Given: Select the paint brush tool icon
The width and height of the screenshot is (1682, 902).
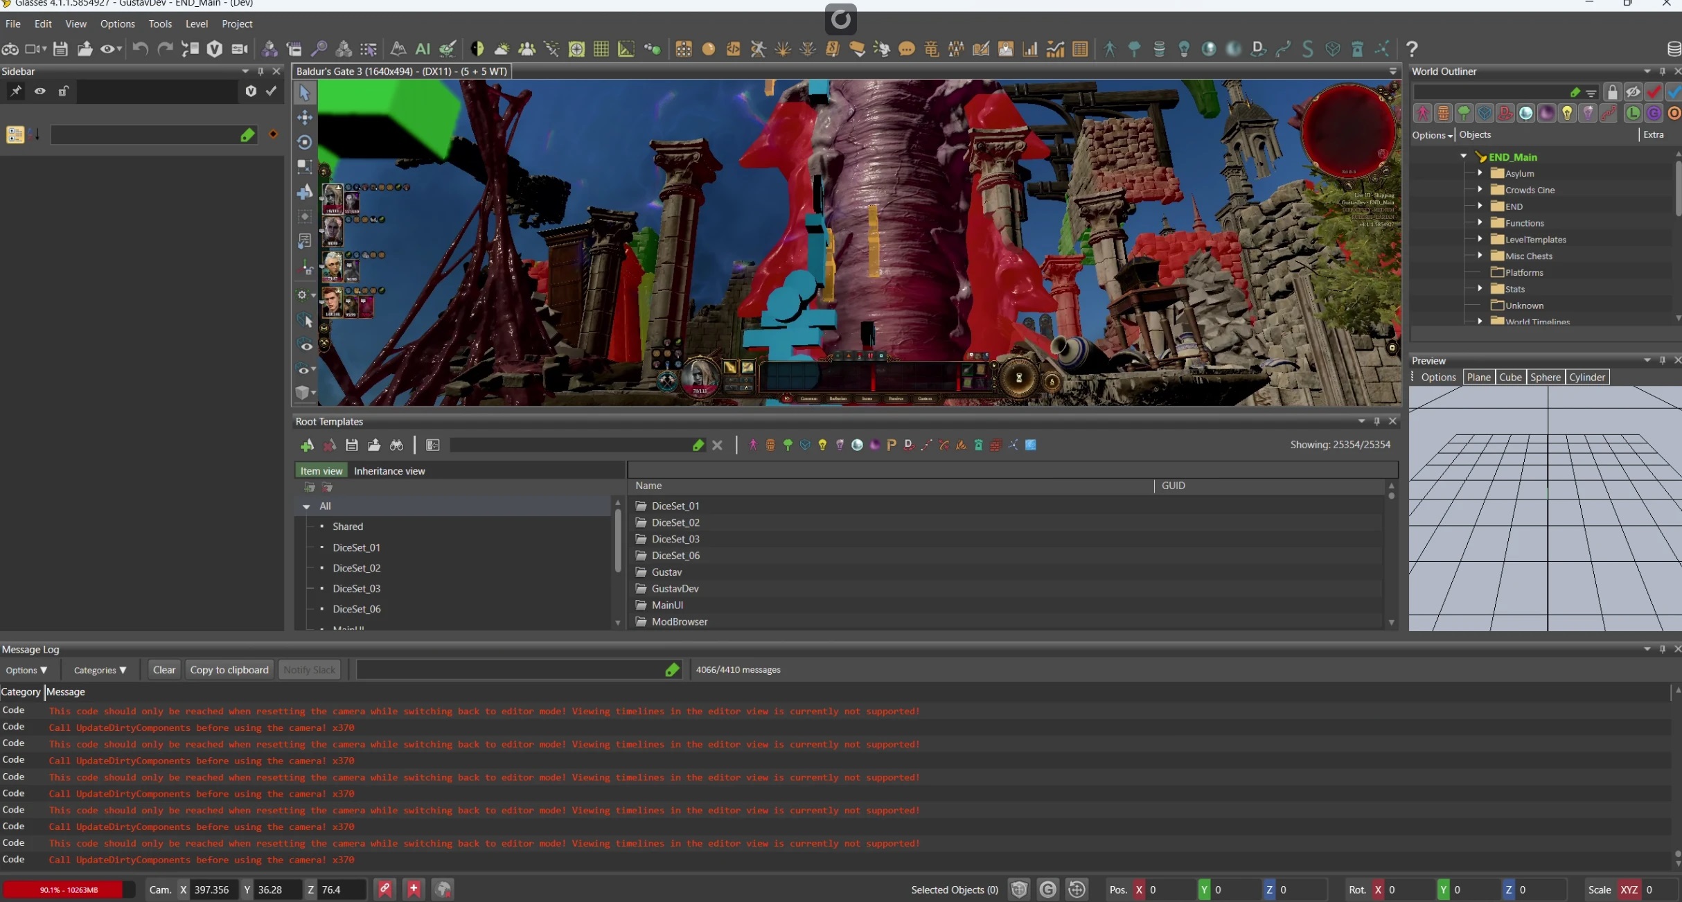Looking at the screenshot, I should (x=448, y=48).
